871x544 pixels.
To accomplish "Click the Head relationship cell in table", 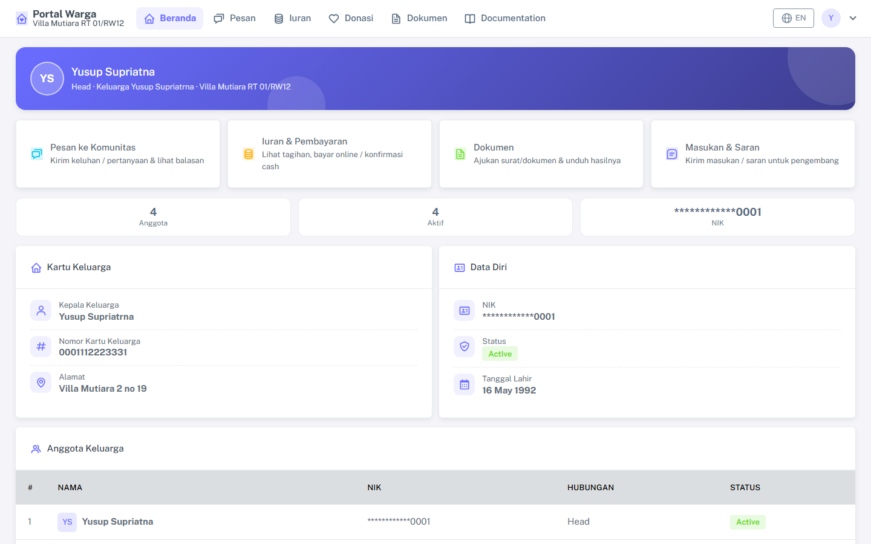I will click(578, 522).
